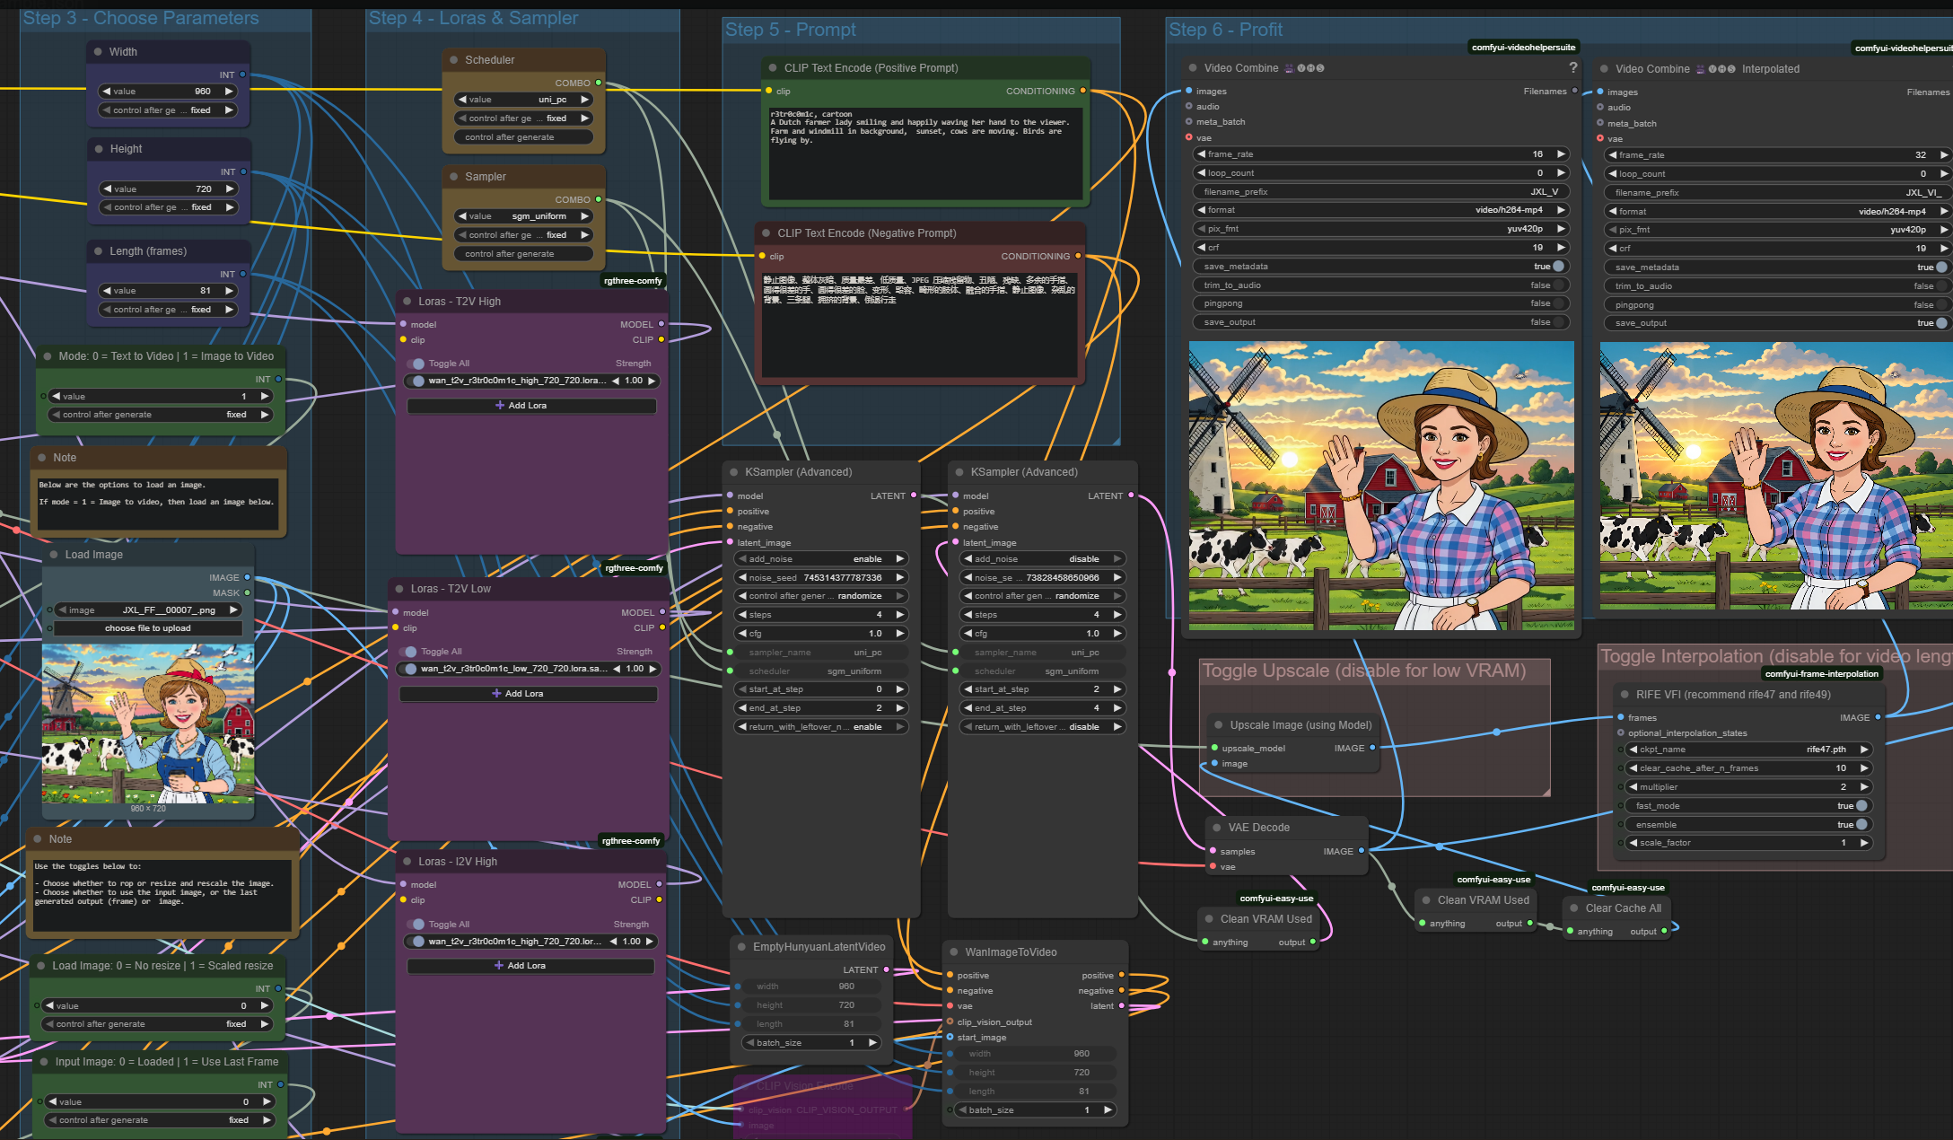Click the Load Image farmer preview thumbnail

coord(148,723)
